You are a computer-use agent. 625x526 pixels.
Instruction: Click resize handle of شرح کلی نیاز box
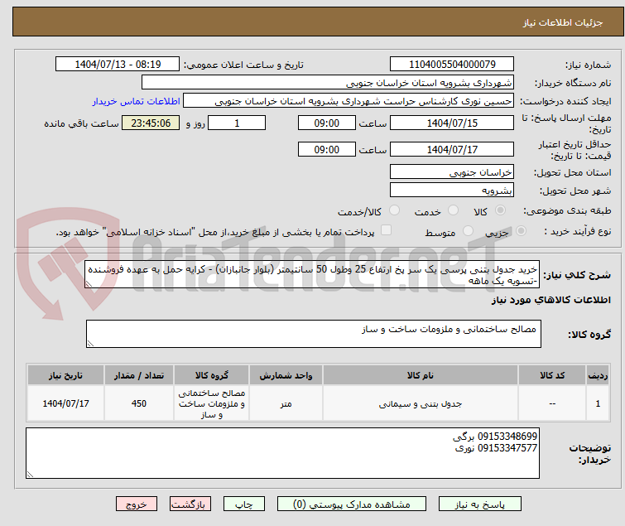89,284
